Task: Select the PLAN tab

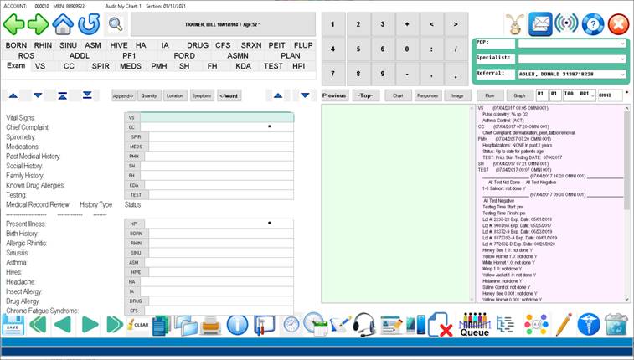Action: 291,55
